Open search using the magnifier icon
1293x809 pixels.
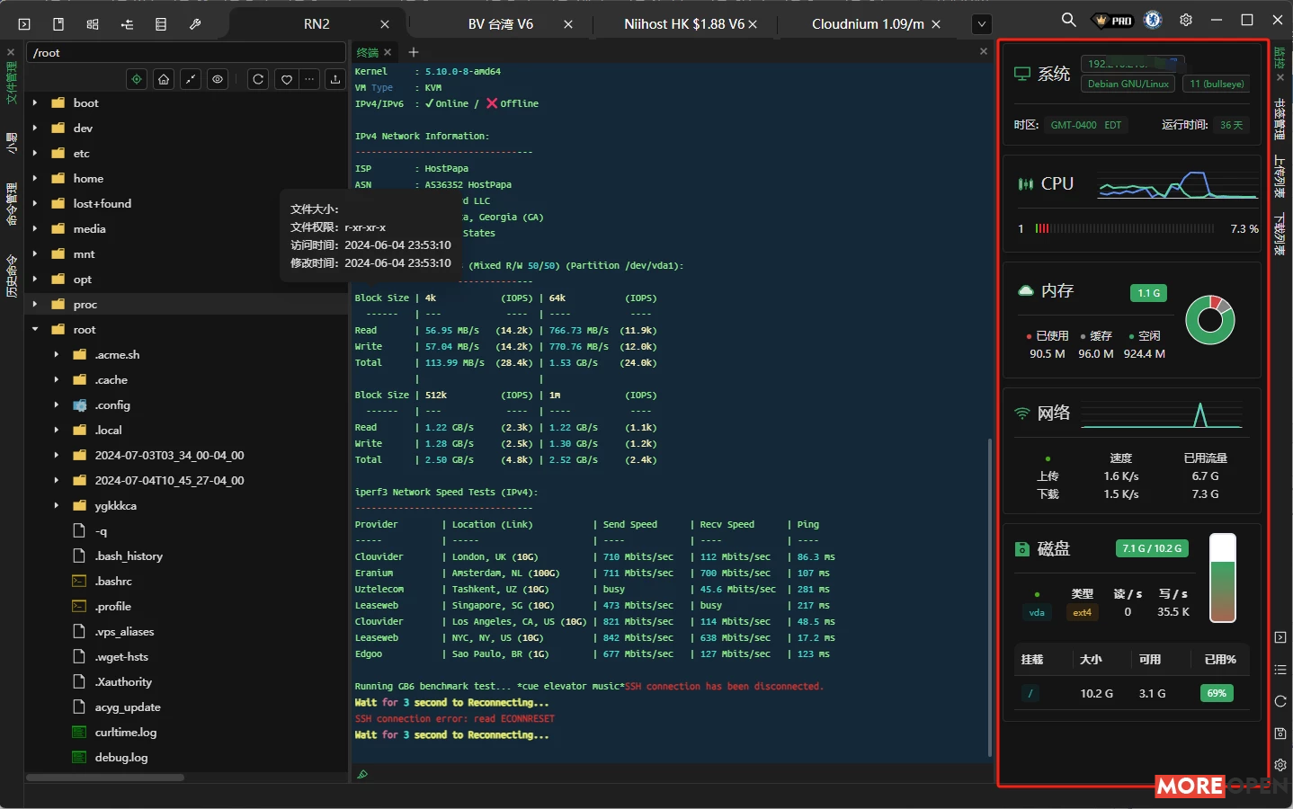1067,19
